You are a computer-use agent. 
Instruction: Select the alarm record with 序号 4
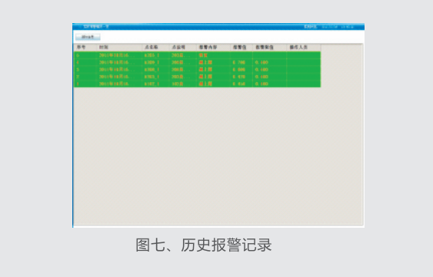tap(197, 62)
